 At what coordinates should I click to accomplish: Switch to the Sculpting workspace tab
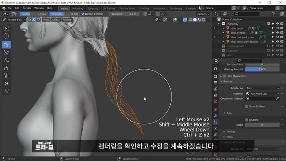[93, 8]
